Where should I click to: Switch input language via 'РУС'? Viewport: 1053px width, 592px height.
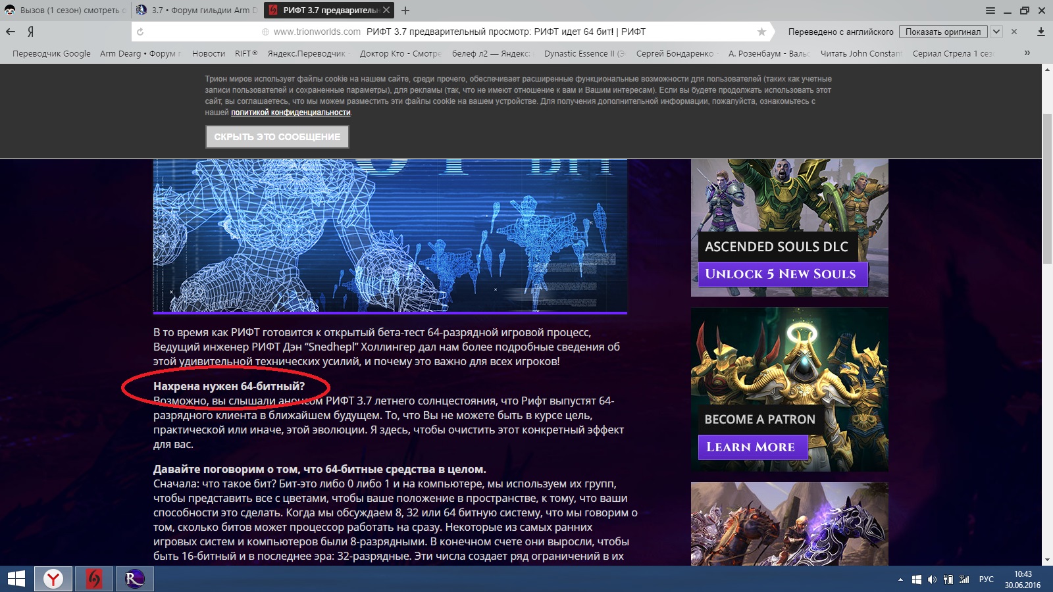click(x=987, y=580)
